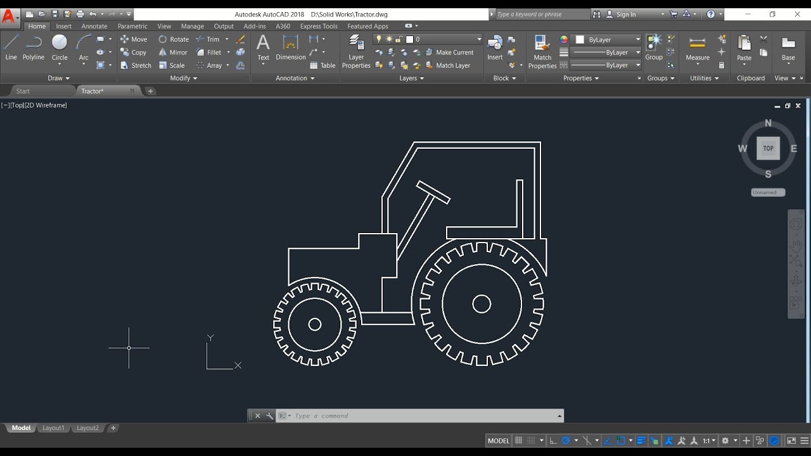Screen dimensions: 811x456
Task: Expand the Draw panel
Action: pyautogui.click(x=59, y=79)
